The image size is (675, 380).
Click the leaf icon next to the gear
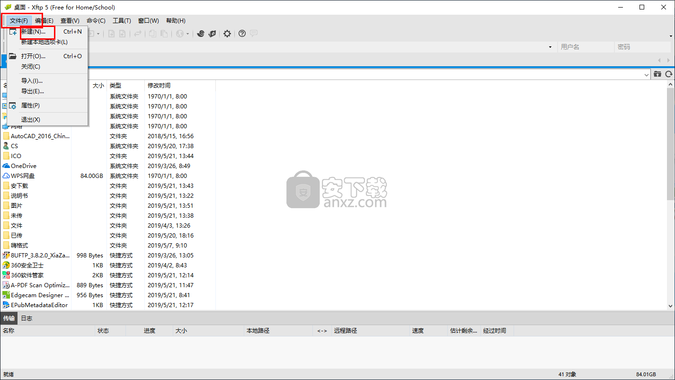(212, 34)
